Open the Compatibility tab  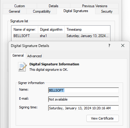[x=42, y=11]
